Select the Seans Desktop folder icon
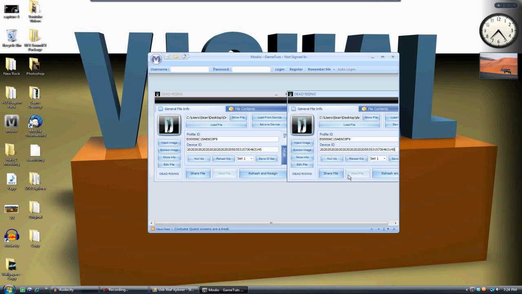The image size is (522, 294). tap(35, 98)
